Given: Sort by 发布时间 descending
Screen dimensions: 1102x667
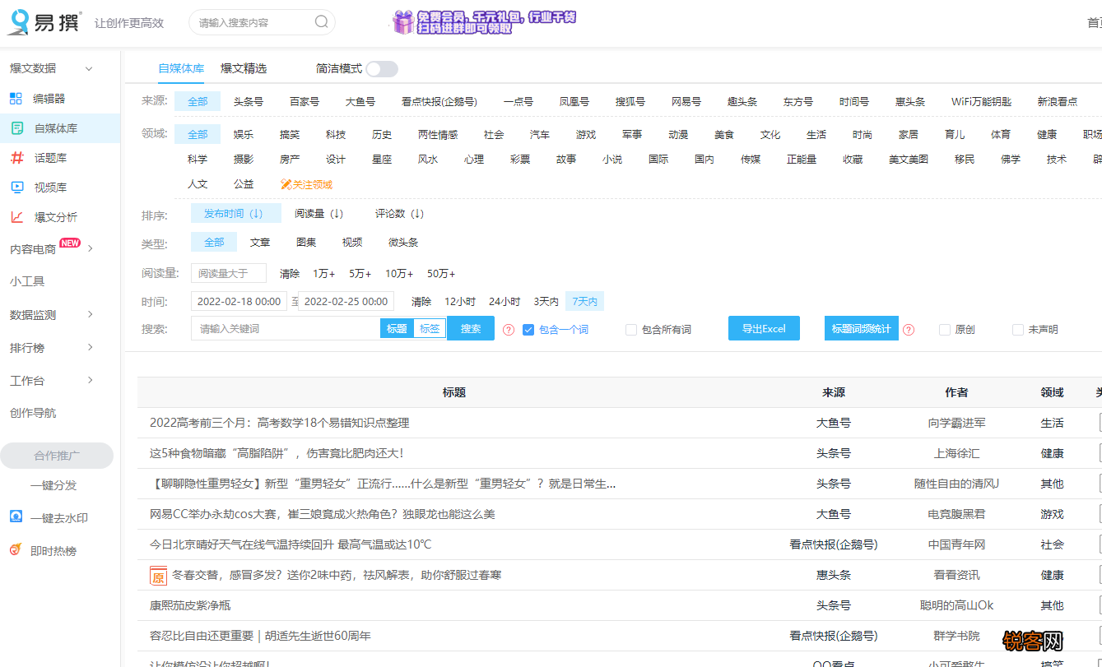Looking at the screenshot, I should (x=235, y=214).
